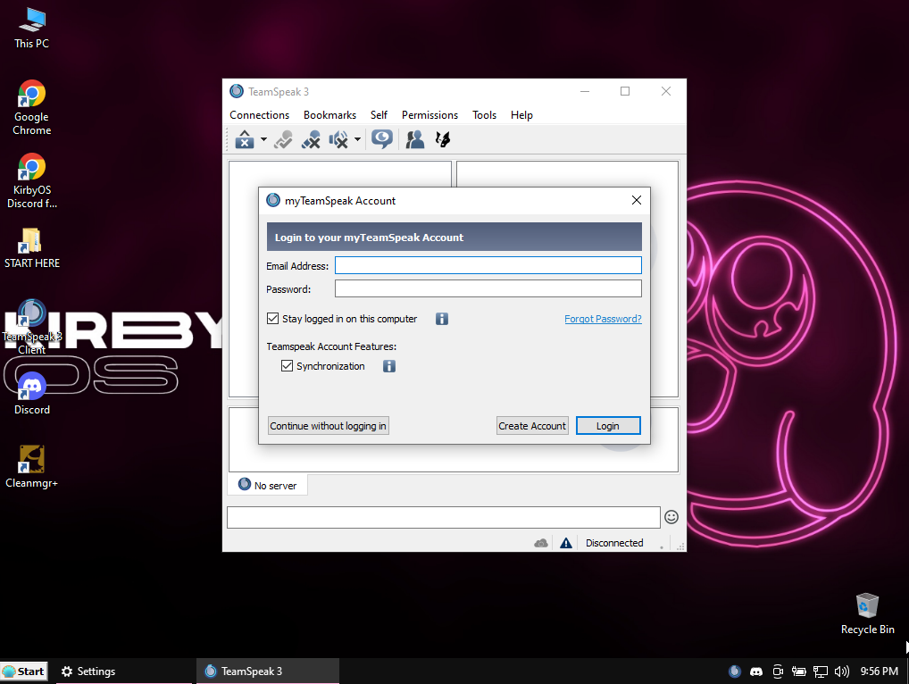Follow the Forgot Password? link
This screenshot has height=684, width=909.
click(603, 319)
